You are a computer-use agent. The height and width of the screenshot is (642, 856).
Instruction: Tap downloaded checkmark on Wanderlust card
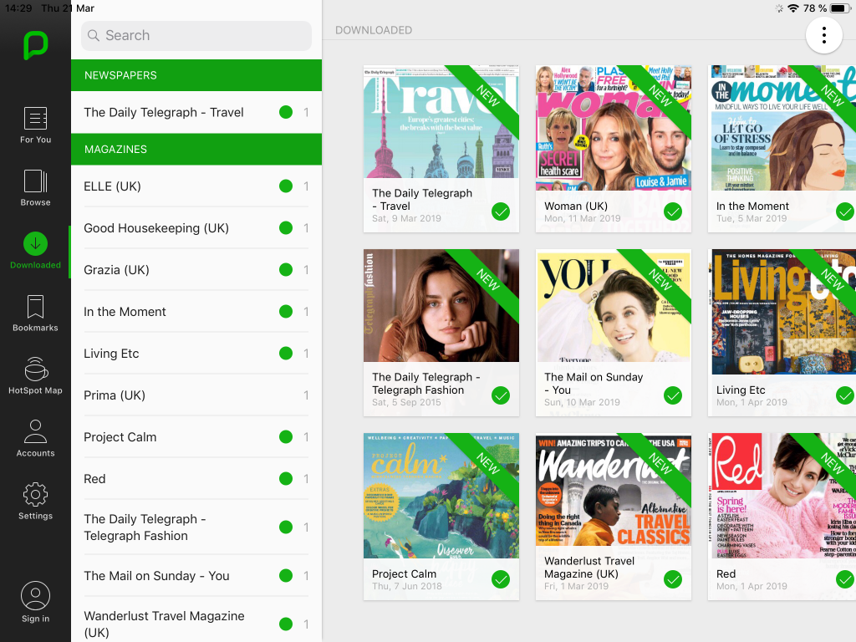tap(673, 579)
